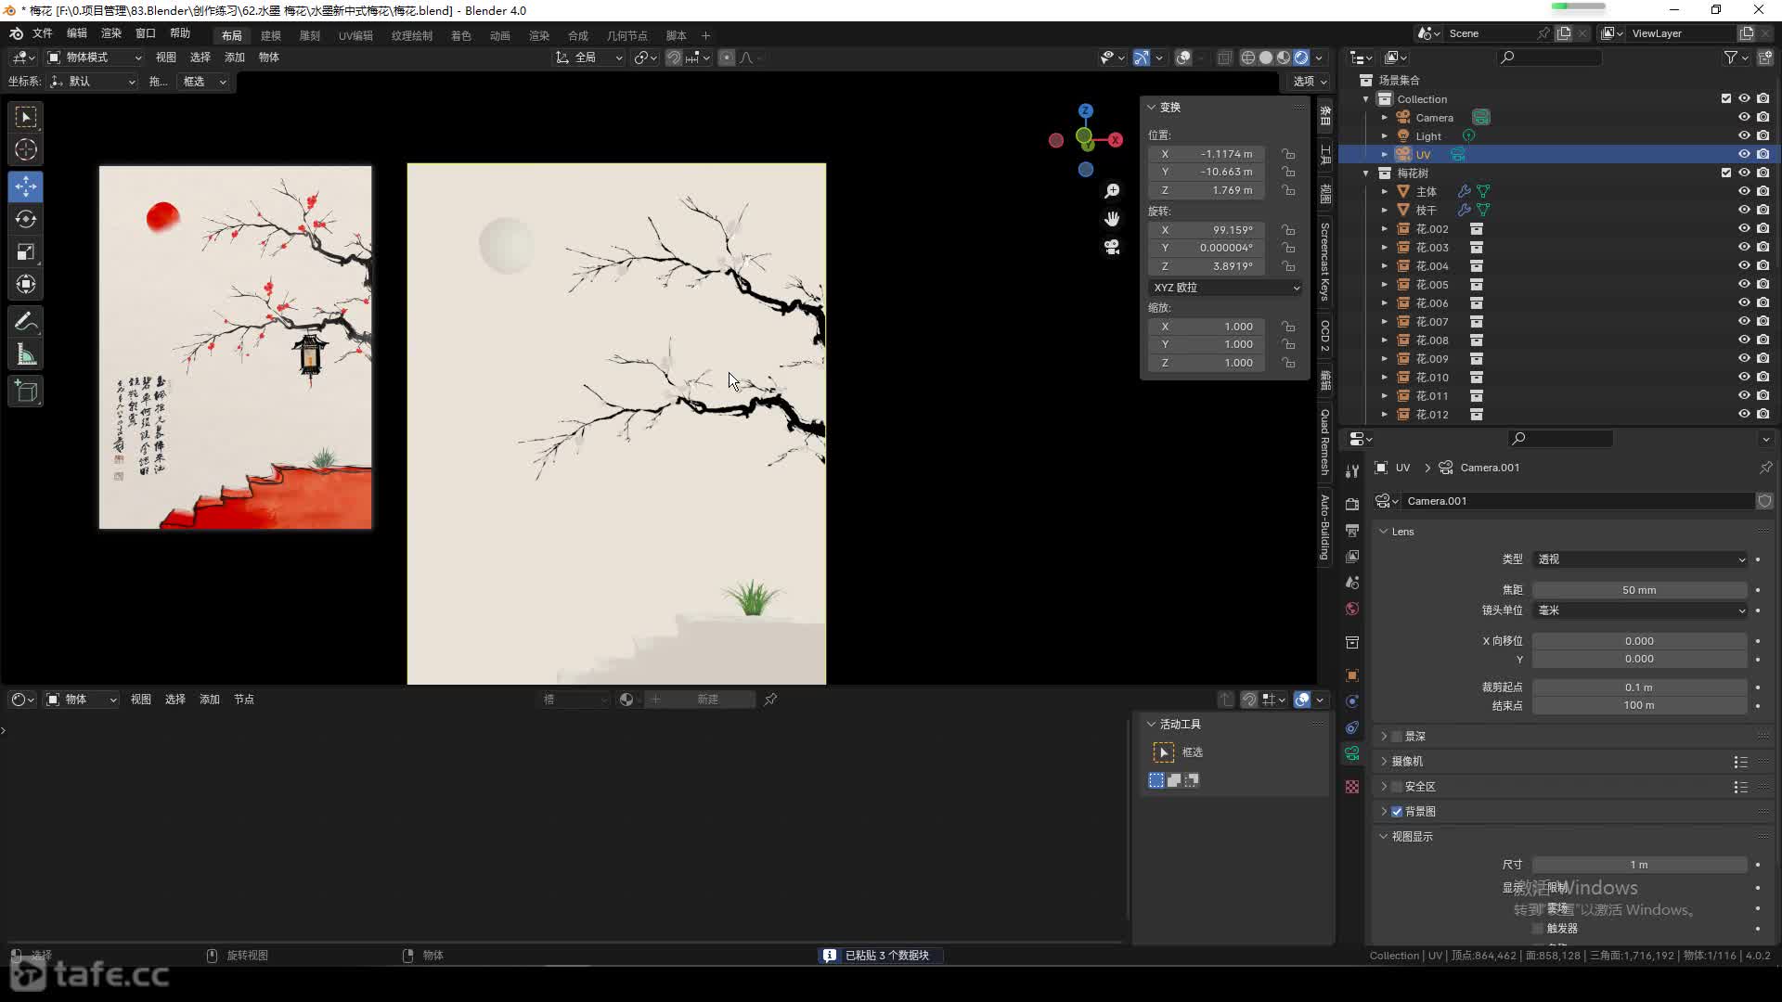The height and width of the screenshot is (1002, 1782).
Task: Select the Add Cube tool
Action: [x=26, y=392]
